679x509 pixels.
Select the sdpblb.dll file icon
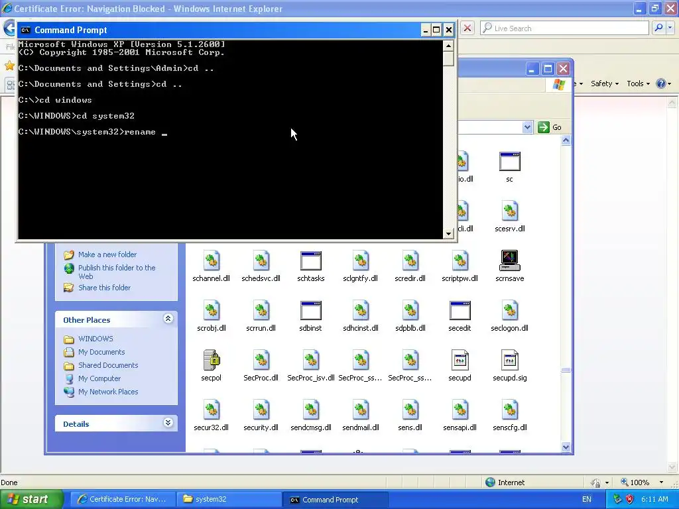(410, 311)
